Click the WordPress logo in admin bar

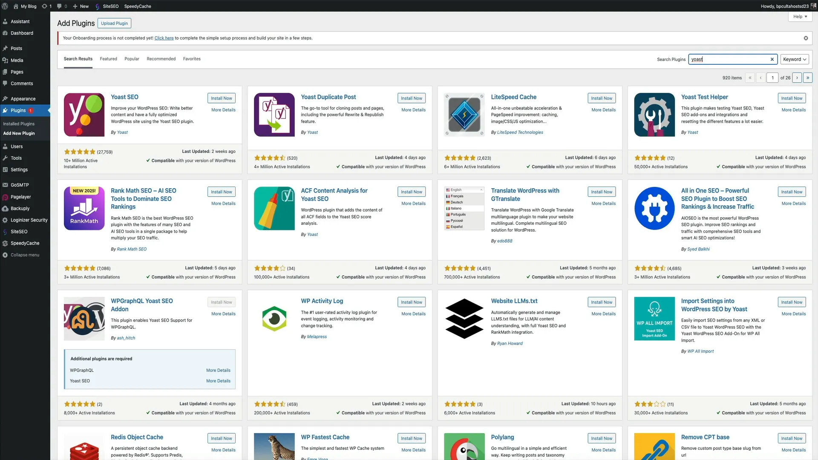[5, 6]
